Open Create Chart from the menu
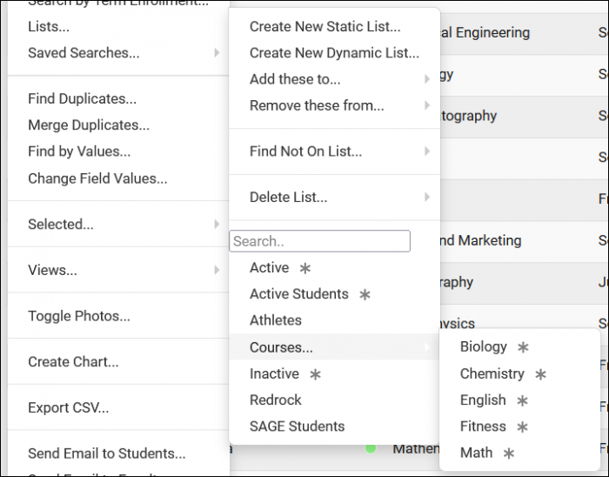Image resolution: width=609 pixels, height=477 pixels. click(73, 362)
